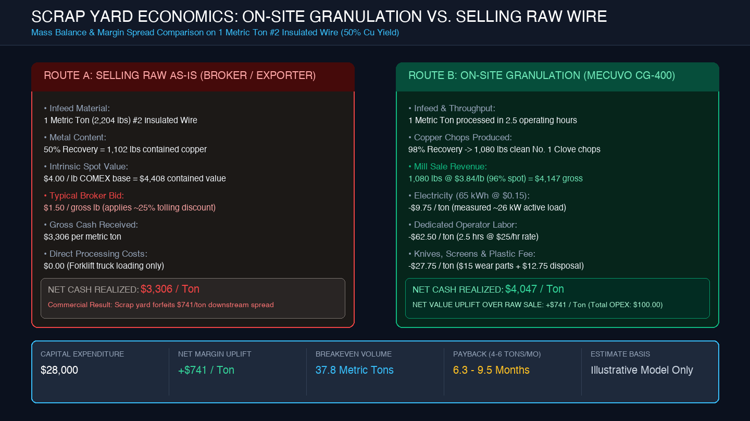Select the '$28,000' capital expenditure value
Screen dimensions: 750x421
pyautogui.click(x=59, y=370)
